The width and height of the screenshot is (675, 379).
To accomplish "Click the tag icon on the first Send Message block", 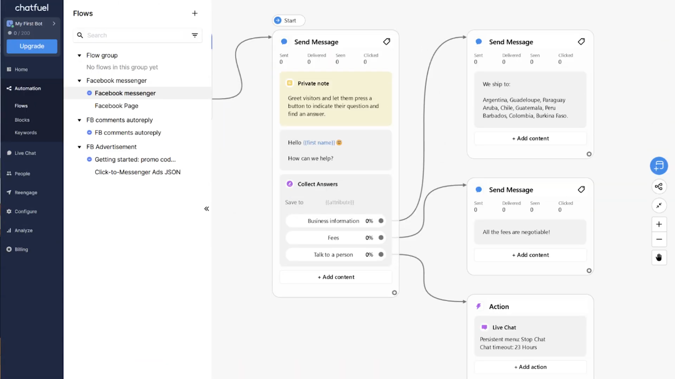I will pyautogui.click(x=386, y=42).
